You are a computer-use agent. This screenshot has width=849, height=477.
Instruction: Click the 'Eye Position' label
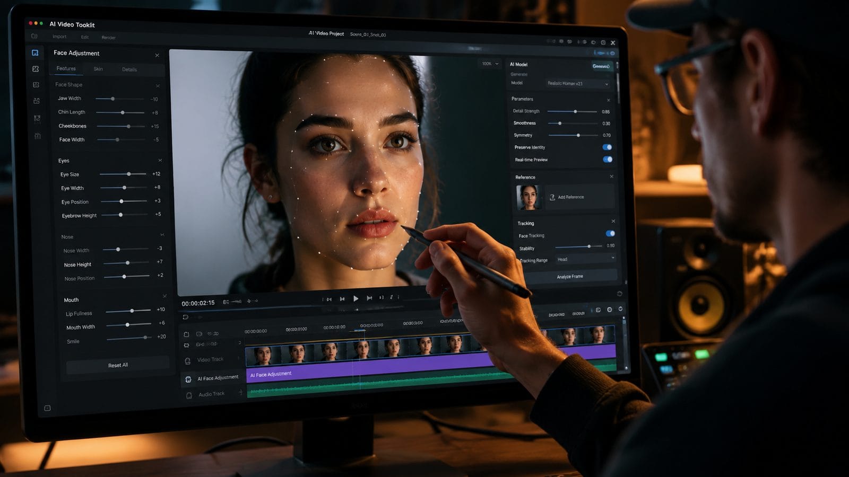tap(75, 202)
